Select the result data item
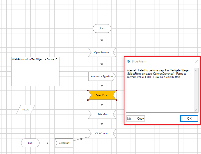 click(x=26, y=110)
